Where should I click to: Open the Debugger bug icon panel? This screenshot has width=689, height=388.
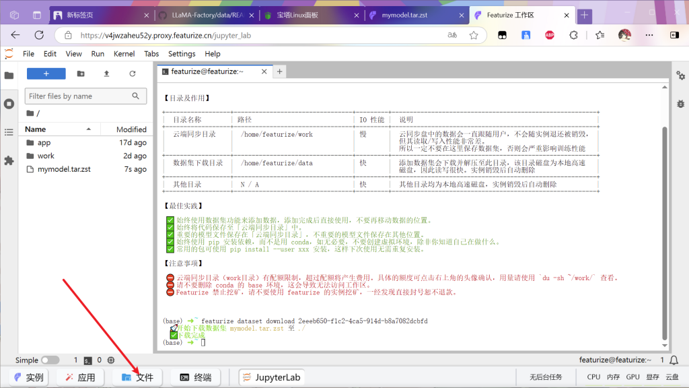[x=681, y=104]
